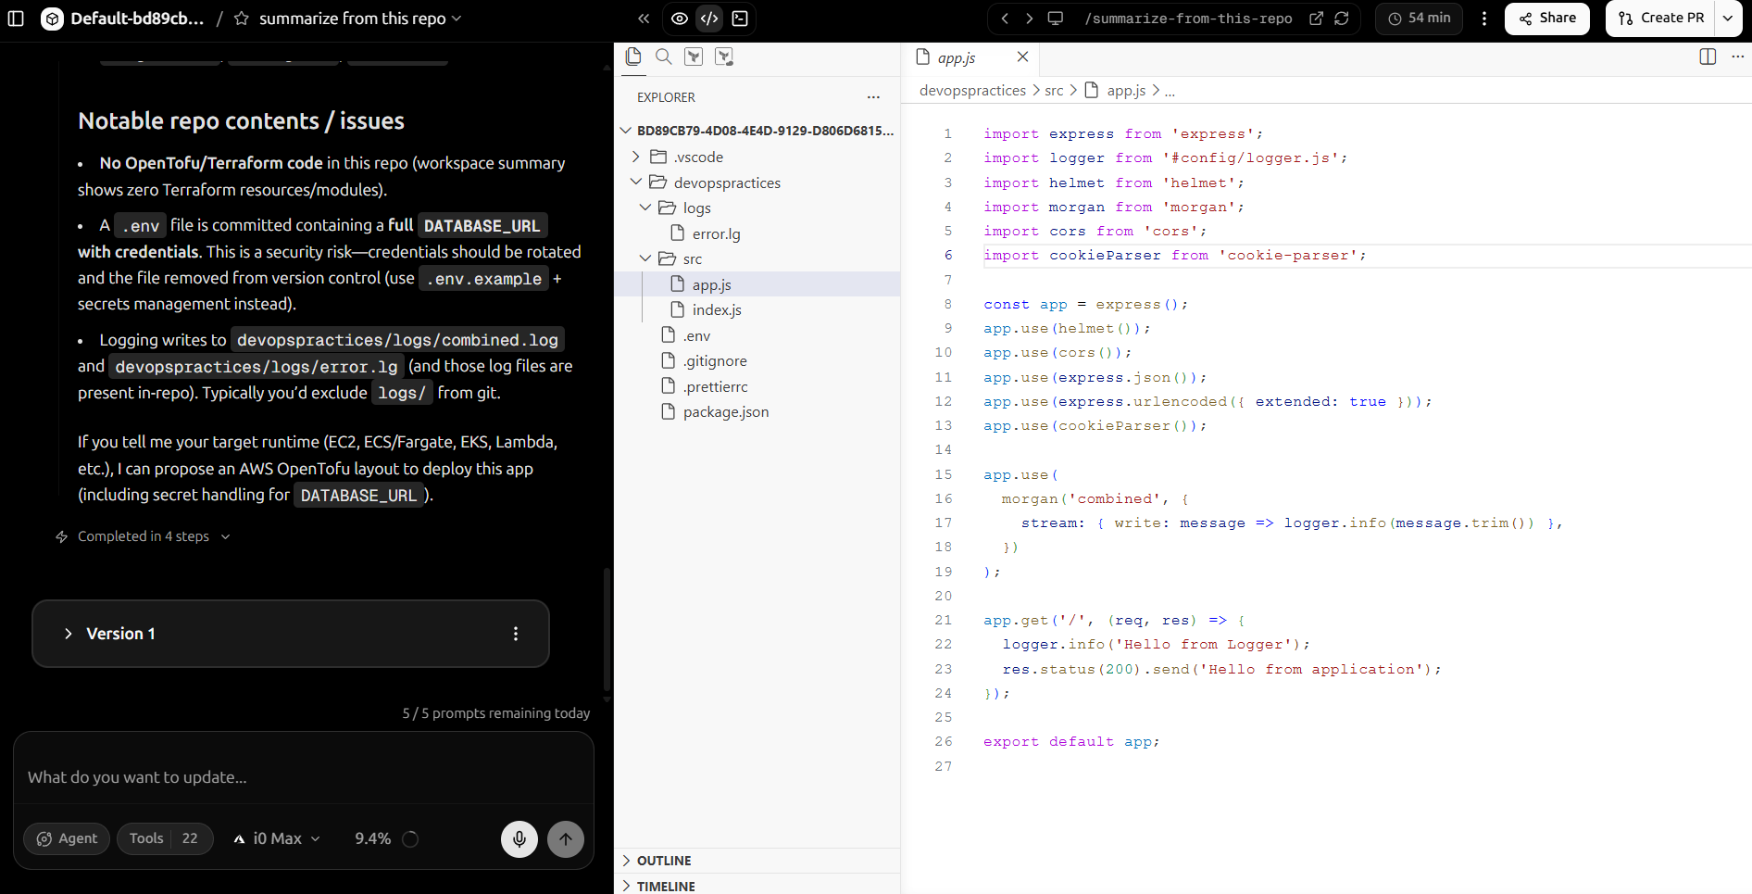Select app.js in the file tree
This screenshot has width=1752, height=894.
pos(757,284)
